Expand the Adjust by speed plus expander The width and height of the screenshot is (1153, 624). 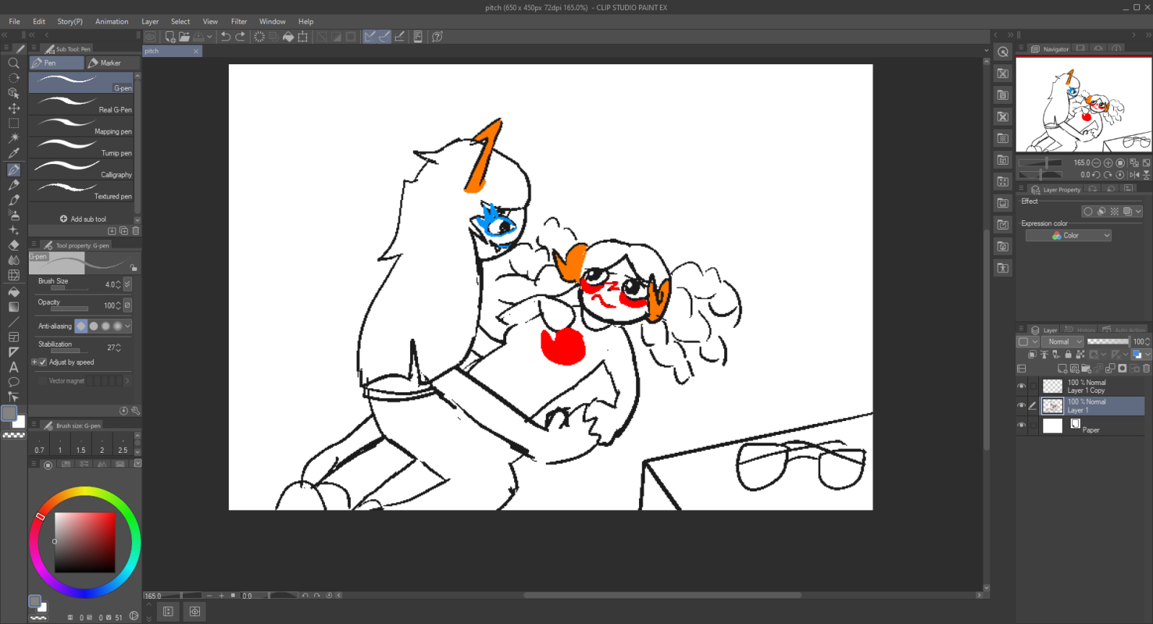[34, 362]
